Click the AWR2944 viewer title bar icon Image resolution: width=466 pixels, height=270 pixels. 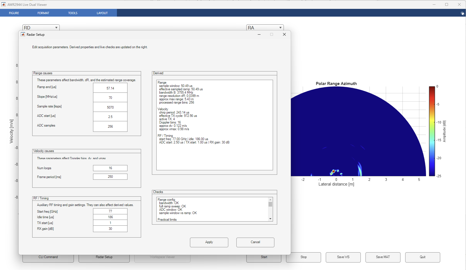(x=3, y=4)
